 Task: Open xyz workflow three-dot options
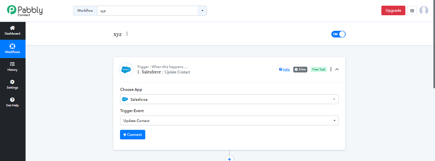click(x=127, y=34)
